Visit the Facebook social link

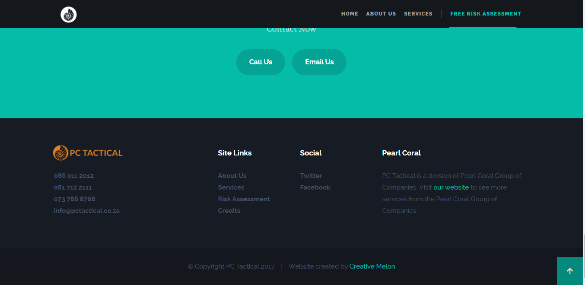[315, 187]
